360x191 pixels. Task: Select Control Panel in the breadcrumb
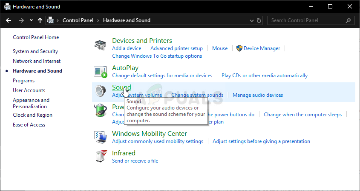[x=78, y=20]
